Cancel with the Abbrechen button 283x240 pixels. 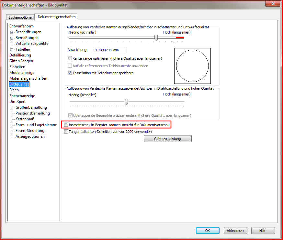[235, 230]
